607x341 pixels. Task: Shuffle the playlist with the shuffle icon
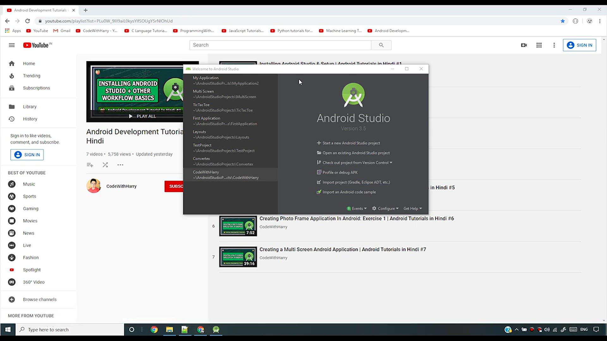[x=105, y=165]
